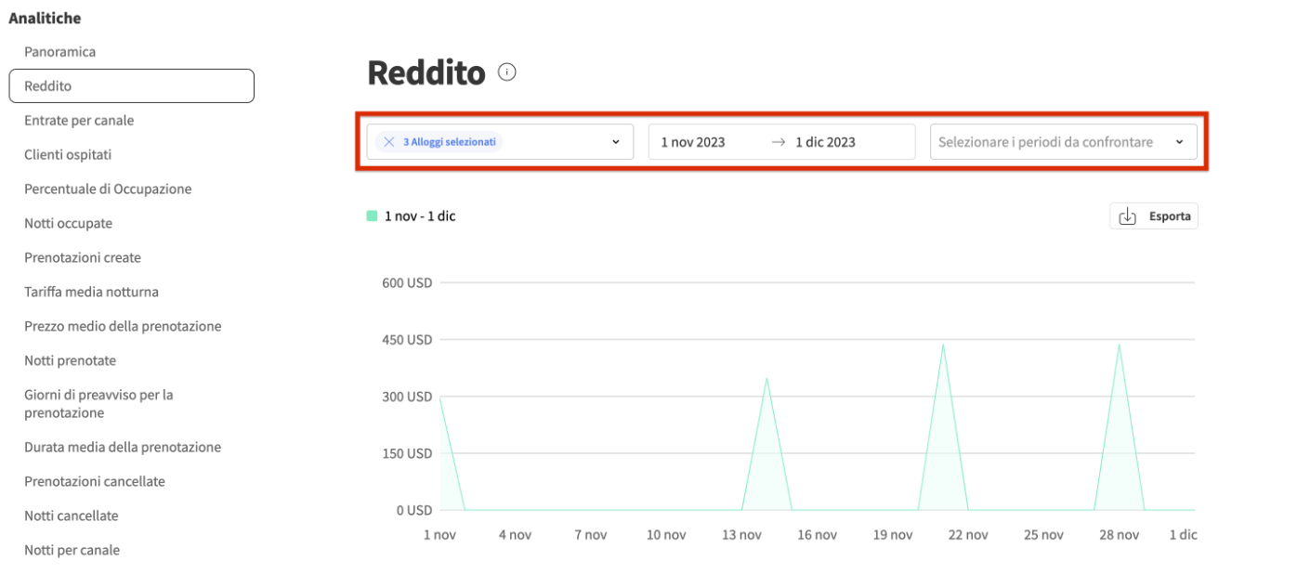Click the 150 USD axis label

click(407, 453)
